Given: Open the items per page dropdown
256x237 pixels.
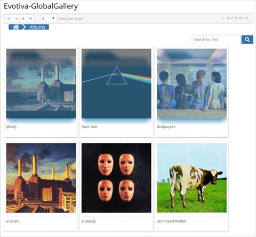Looking at the screenshot, I should pos(49,19).
